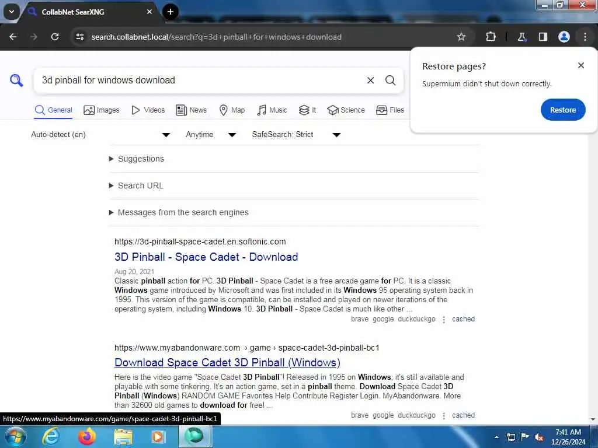Open the SafeSearch: Strict dropdown
598x448 pixels.
coord(296,135)
